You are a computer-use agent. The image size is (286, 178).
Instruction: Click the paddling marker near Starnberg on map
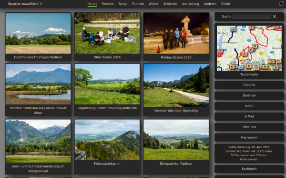[233, 29]
